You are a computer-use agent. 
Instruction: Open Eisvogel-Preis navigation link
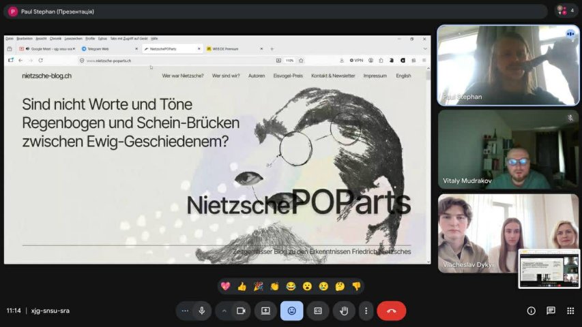[288, 76]
